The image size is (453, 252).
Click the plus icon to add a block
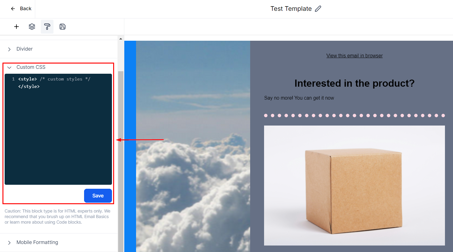coord(16,27)
